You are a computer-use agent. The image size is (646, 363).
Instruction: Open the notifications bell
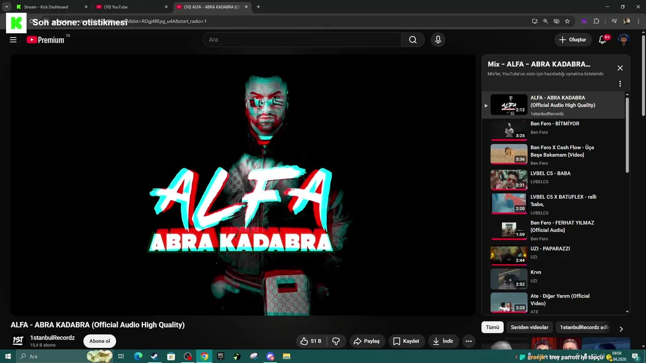click(603, 40)
